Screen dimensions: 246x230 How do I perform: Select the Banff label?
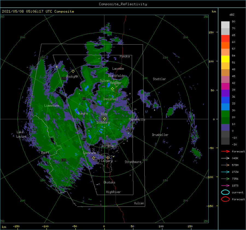click(x=45, y=153)
